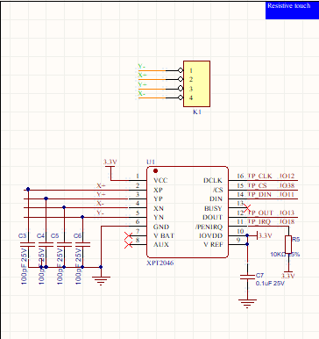
Task: Click the TP_CLK net label
Action: coord(259,176)
